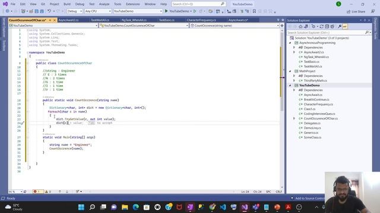
Task: Open the Server Explorer side tab
Action: pyautogui.click(x=4, y=28)
